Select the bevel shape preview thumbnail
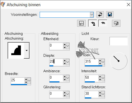The height and width of the screenshot is (103, 132). pyautogui.click(x=16, y=51)
